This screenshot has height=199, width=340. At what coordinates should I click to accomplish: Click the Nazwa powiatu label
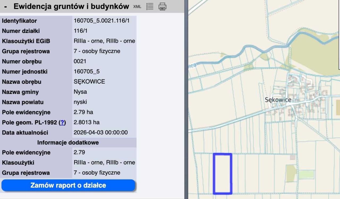pyautogui.click(x=23, y=102)
